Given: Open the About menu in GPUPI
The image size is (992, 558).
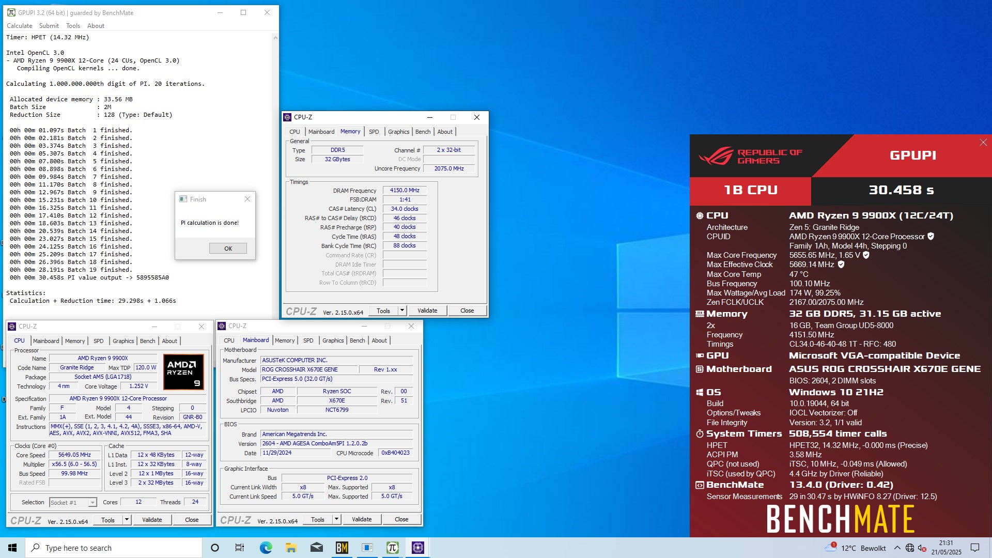Looking at the screenshot, I should tap(96, 26).
